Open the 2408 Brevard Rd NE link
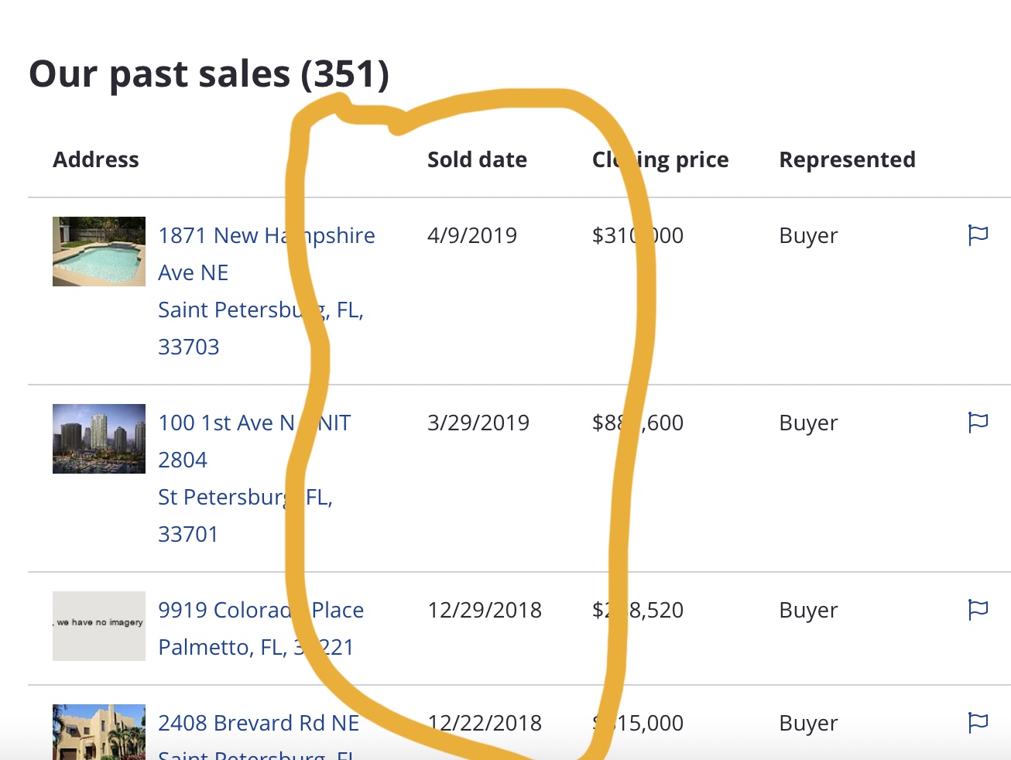 (259, 724)
